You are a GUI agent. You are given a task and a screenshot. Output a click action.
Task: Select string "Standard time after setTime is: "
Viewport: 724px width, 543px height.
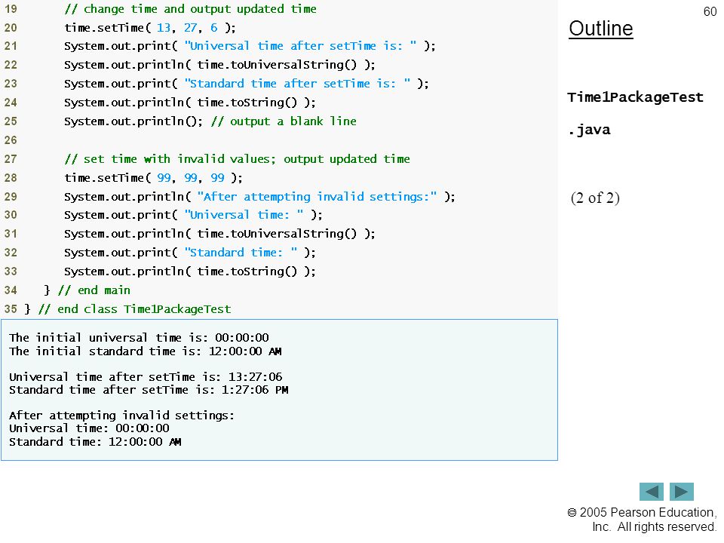pos(297,84)
